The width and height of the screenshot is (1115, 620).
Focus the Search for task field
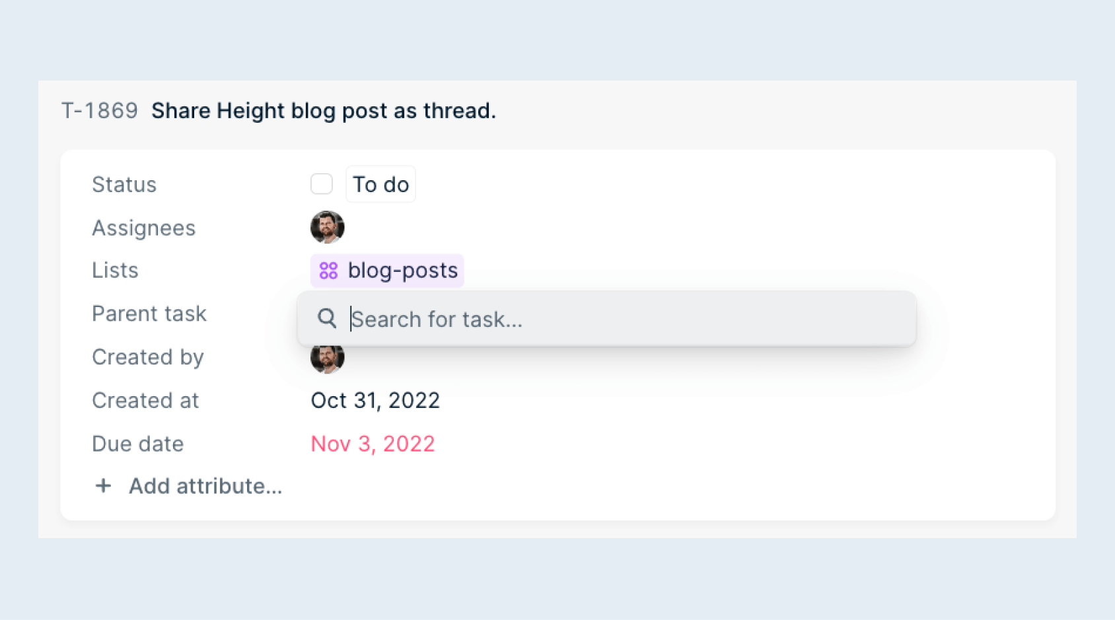click(606, 319)
